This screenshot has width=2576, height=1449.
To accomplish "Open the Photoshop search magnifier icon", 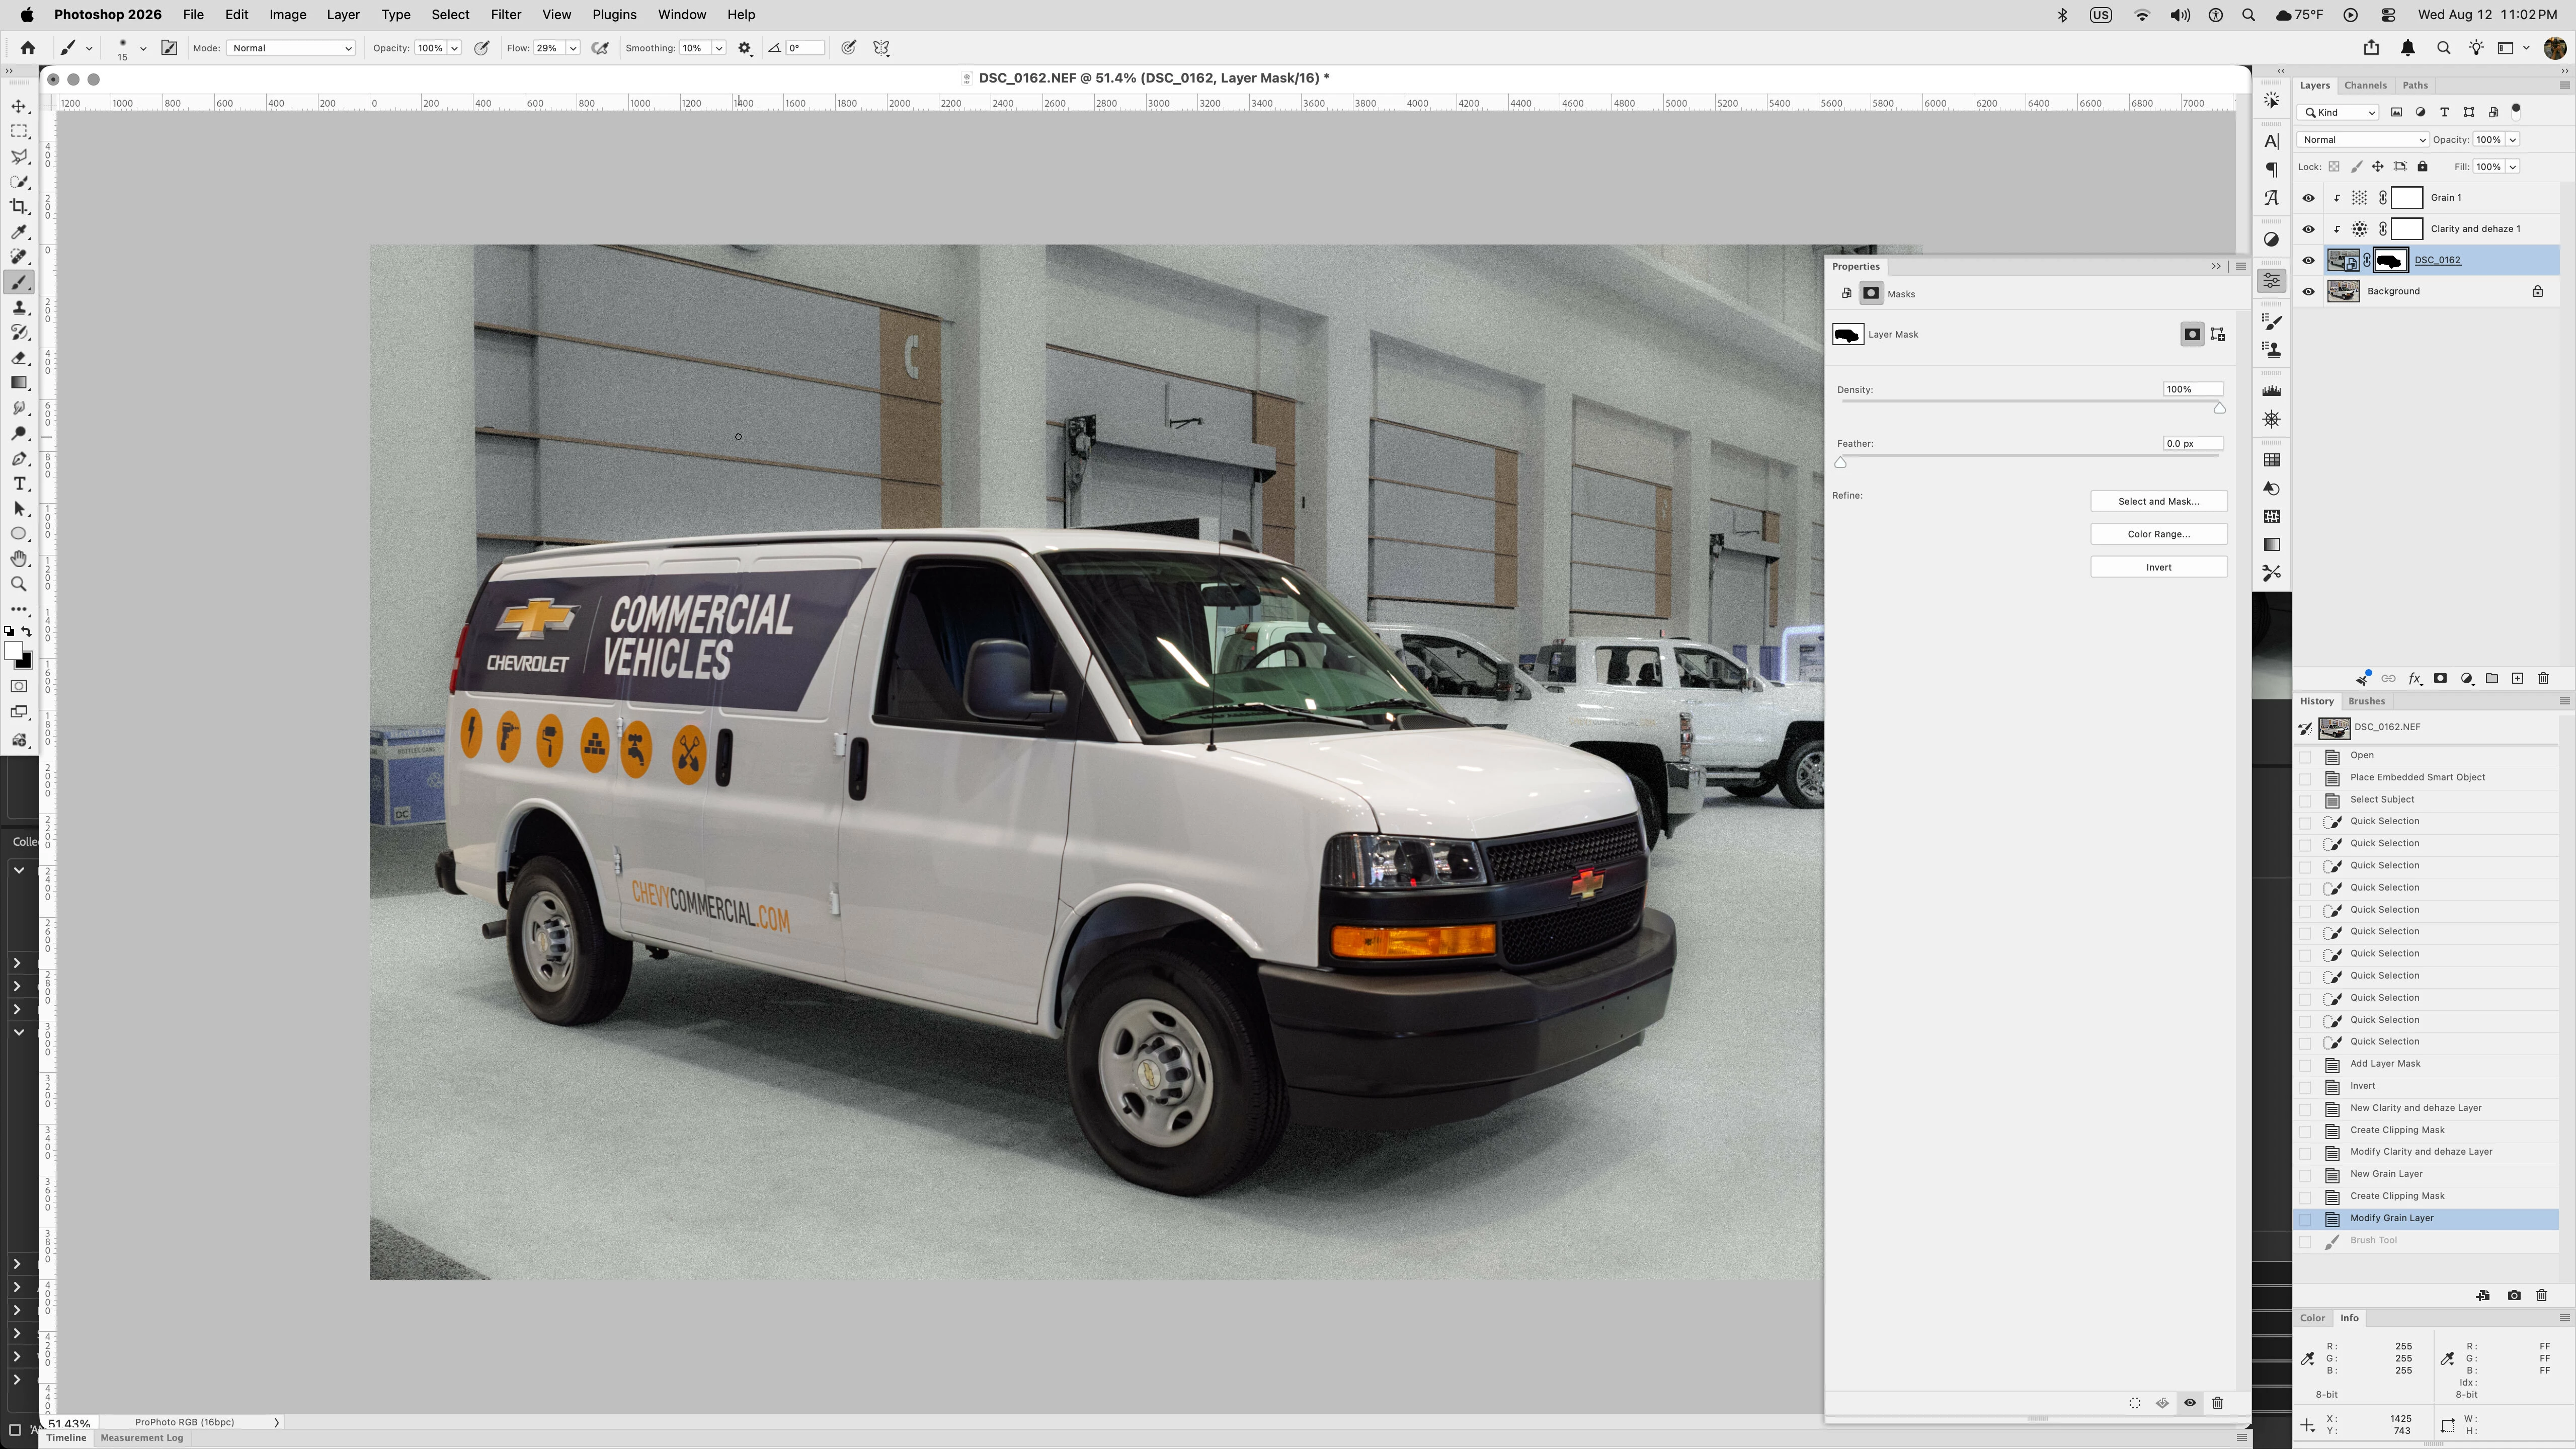I will point(2443,48).
